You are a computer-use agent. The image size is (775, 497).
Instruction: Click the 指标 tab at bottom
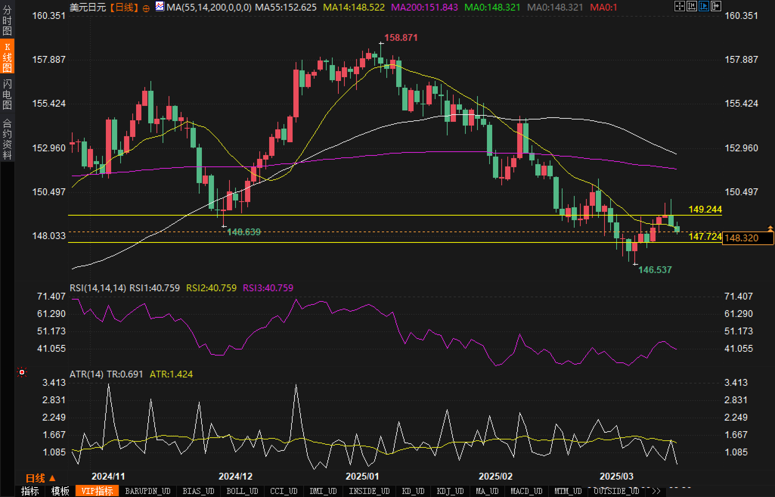coord(30,491)
